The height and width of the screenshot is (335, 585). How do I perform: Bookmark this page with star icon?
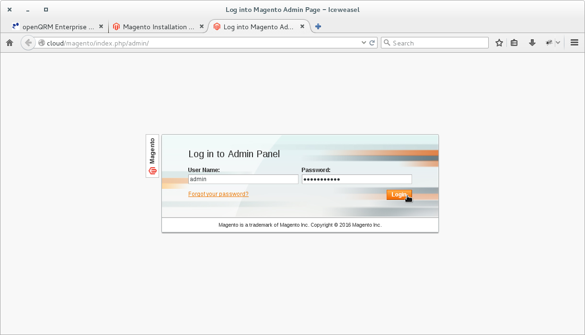point(499,43)
